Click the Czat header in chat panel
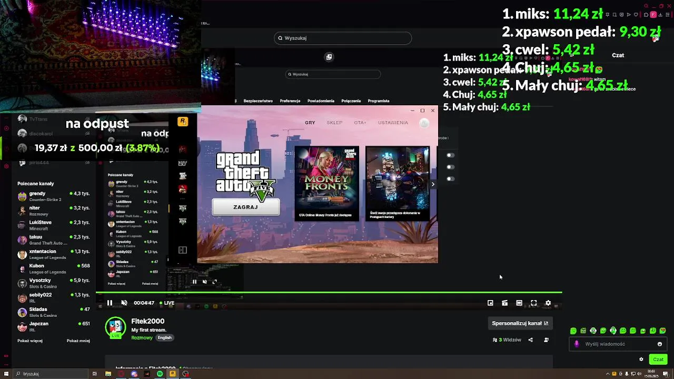 (618, 55)
